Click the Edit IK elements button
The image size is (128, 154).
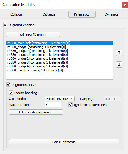pyautogui.click(x=64, y=142)
